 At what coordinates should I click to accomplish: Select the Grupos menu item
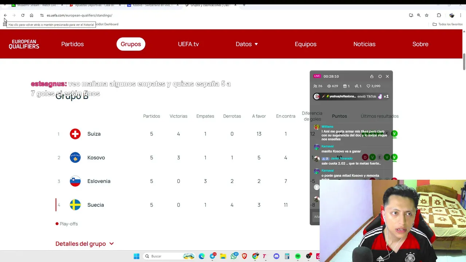[131, 44]
